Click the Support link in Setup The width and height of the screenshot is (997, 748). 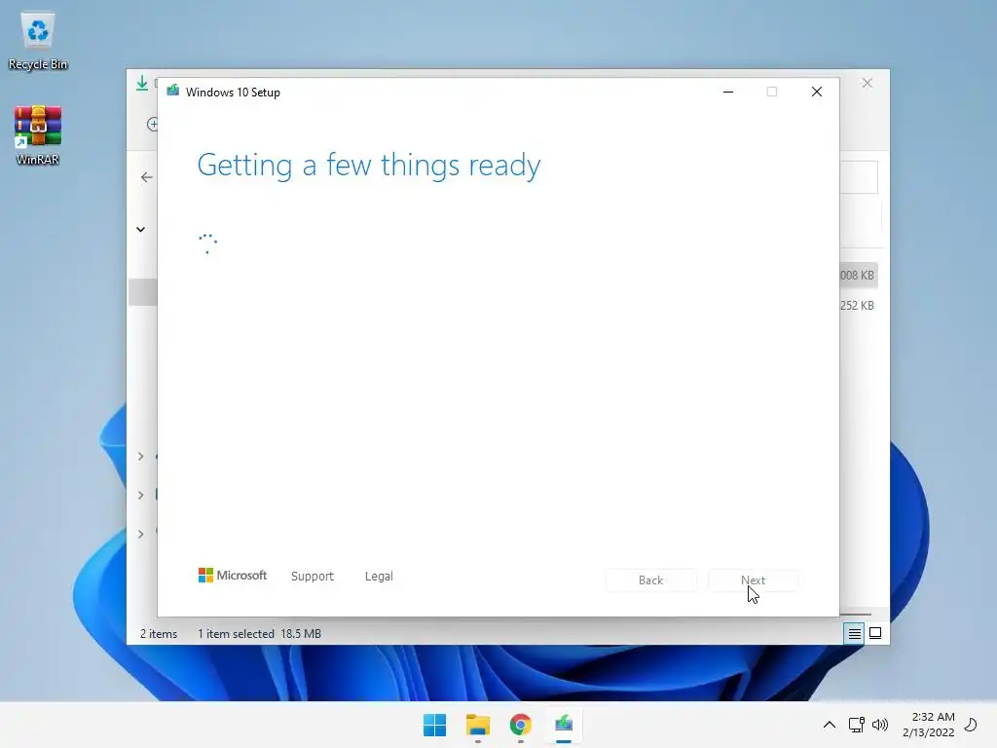point(313,577)
